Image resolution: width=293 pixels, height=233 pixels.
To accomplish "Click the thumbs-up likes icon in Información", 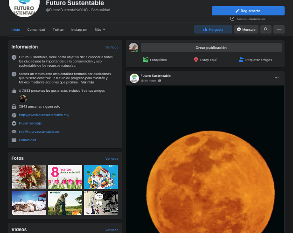I will pyautogui.click(x=14, y=91).
